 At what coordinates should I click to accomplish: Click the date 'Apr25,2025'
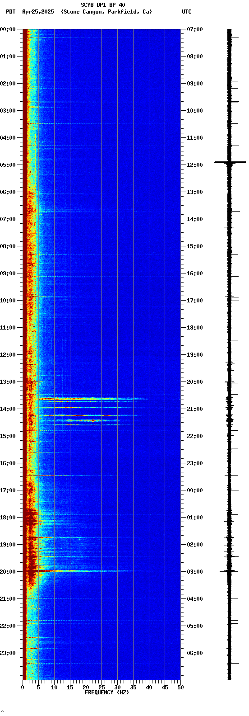pyautogui.click(x=38, y=12)
